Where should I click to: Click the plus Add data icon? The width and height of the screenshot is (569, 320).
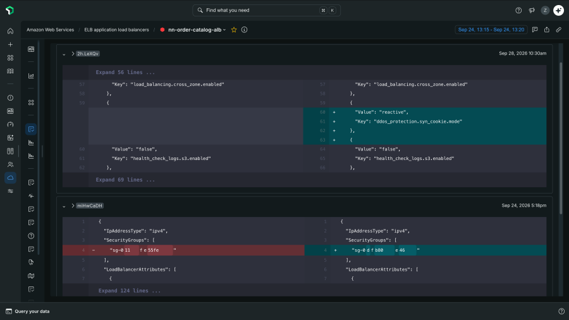10,44
